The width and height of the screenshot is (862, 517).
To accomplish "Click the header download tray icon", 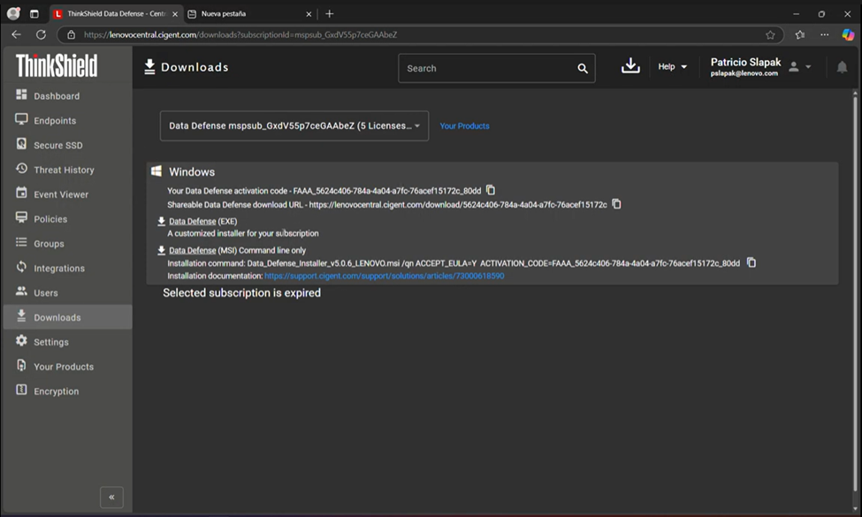I will (630, 66).
